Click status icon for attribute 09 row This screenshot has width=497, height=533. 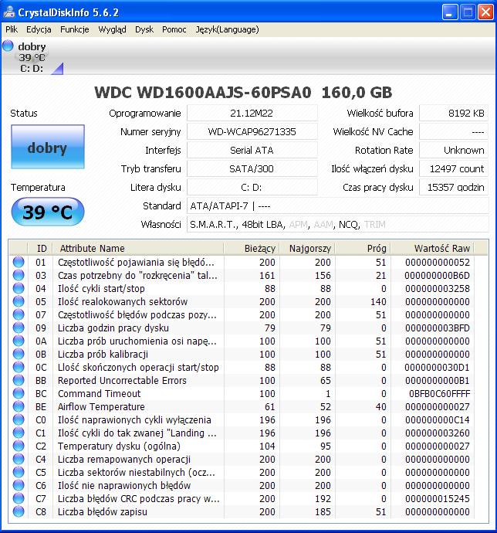click(19, 328)
